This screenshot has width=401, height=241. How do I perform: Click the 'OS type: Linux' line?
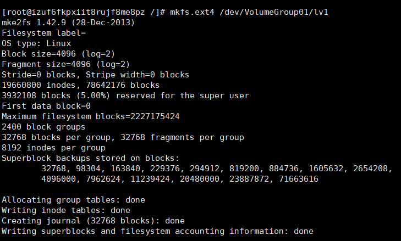36,43
